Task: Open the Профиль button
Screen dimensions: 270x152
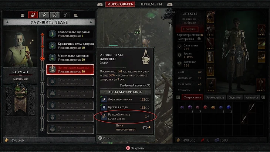Action: click(190, 29)
